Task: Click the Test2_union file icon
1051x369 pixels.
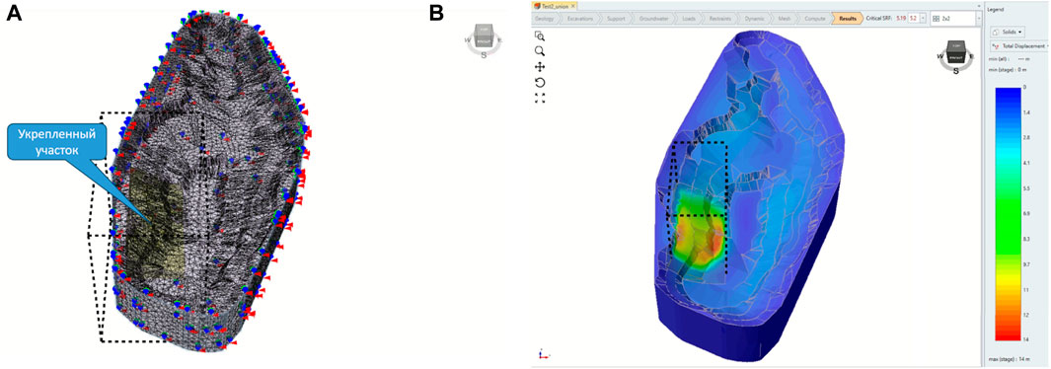Action: (x=536, y=6)
